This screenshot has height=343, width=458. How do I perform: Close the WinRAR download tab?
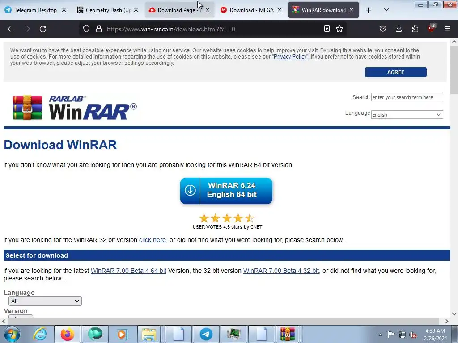click(x=352, y=10)
